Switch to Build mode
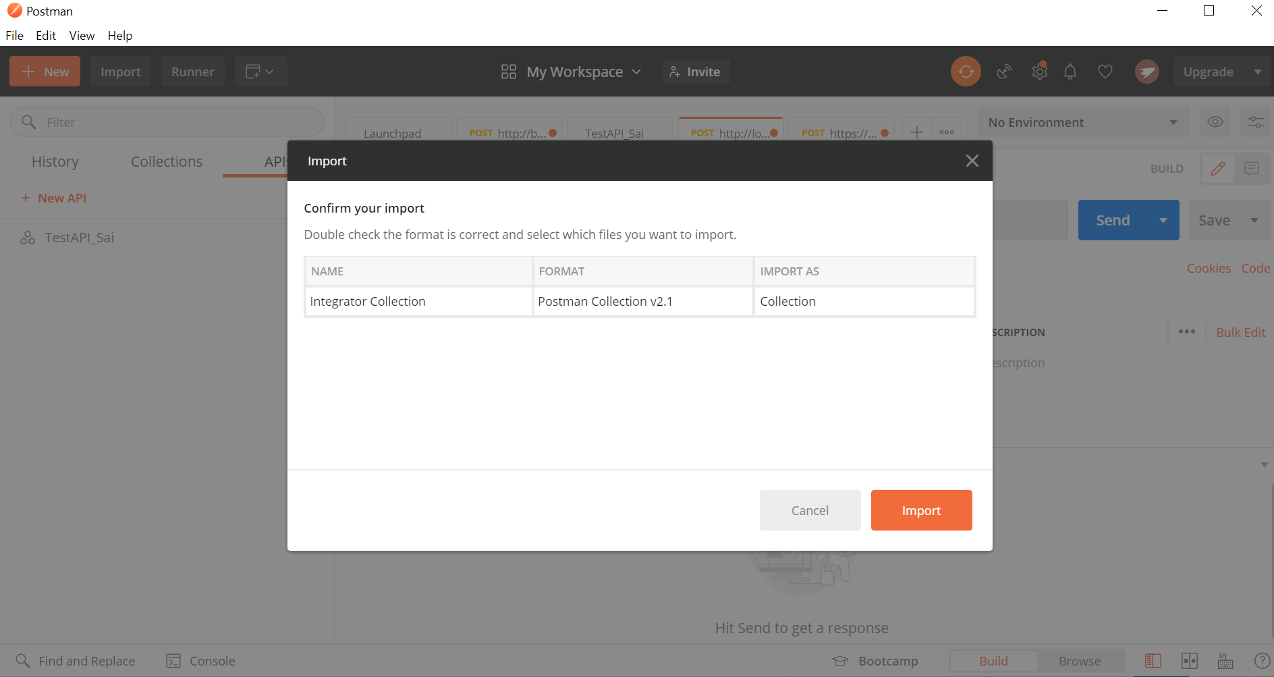Image resolution: width=1274 pixels, height=677 pixels. (993, 661)
